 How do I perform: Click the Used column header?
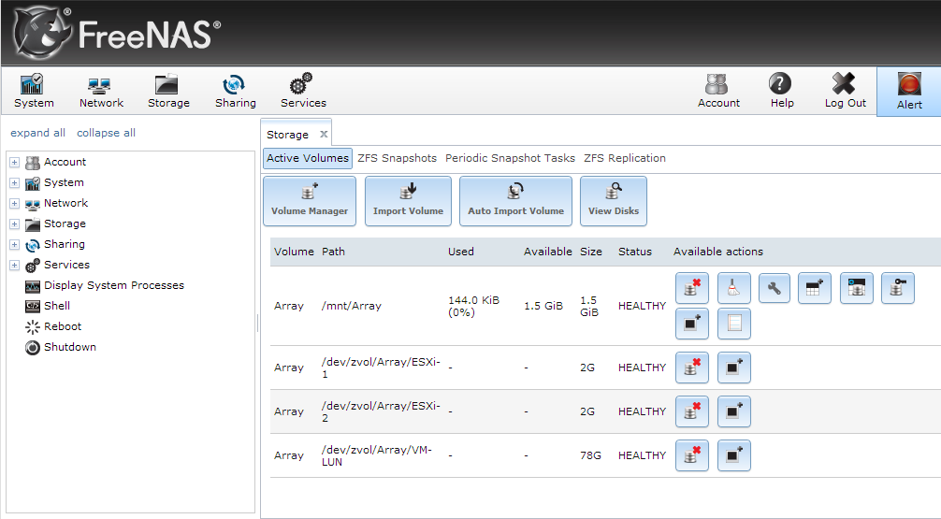click(461, 252)
